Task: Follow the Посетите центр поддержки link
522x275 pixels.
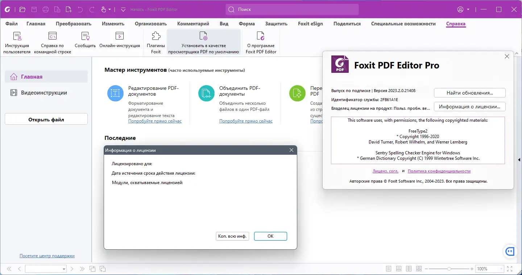Action: (47, 256)
